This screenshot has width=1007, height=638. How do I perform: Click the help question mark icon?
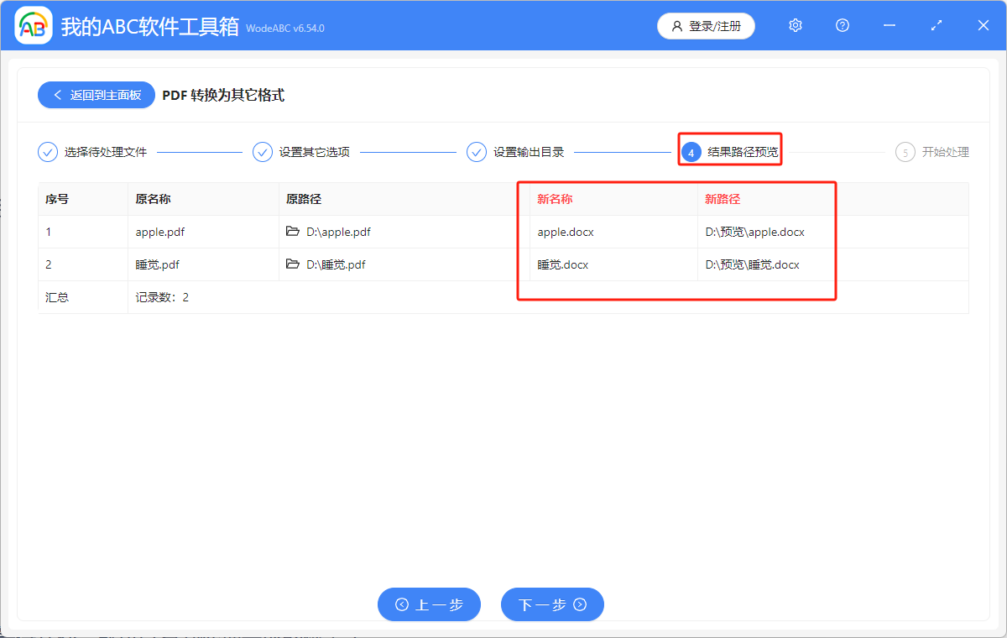click(x=842, y=25)
